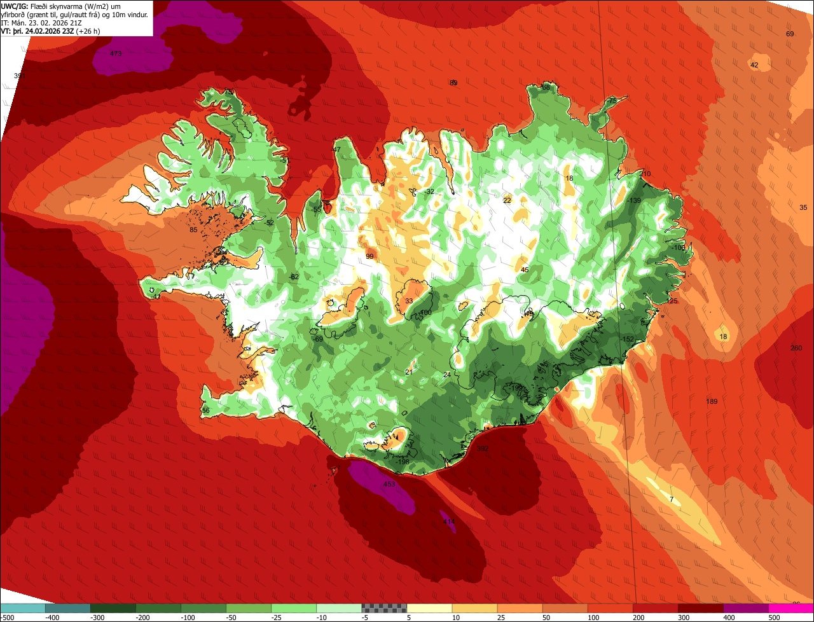Click the value 89 north of Iceland
Image resolution: width=814 pixels, height=622 pixels.
[x=453, y=83]
